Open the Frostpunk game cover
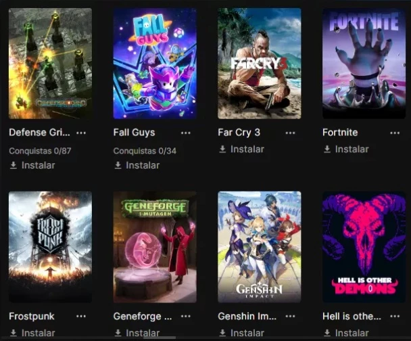The image size is (411, 341). click(50, 247)
